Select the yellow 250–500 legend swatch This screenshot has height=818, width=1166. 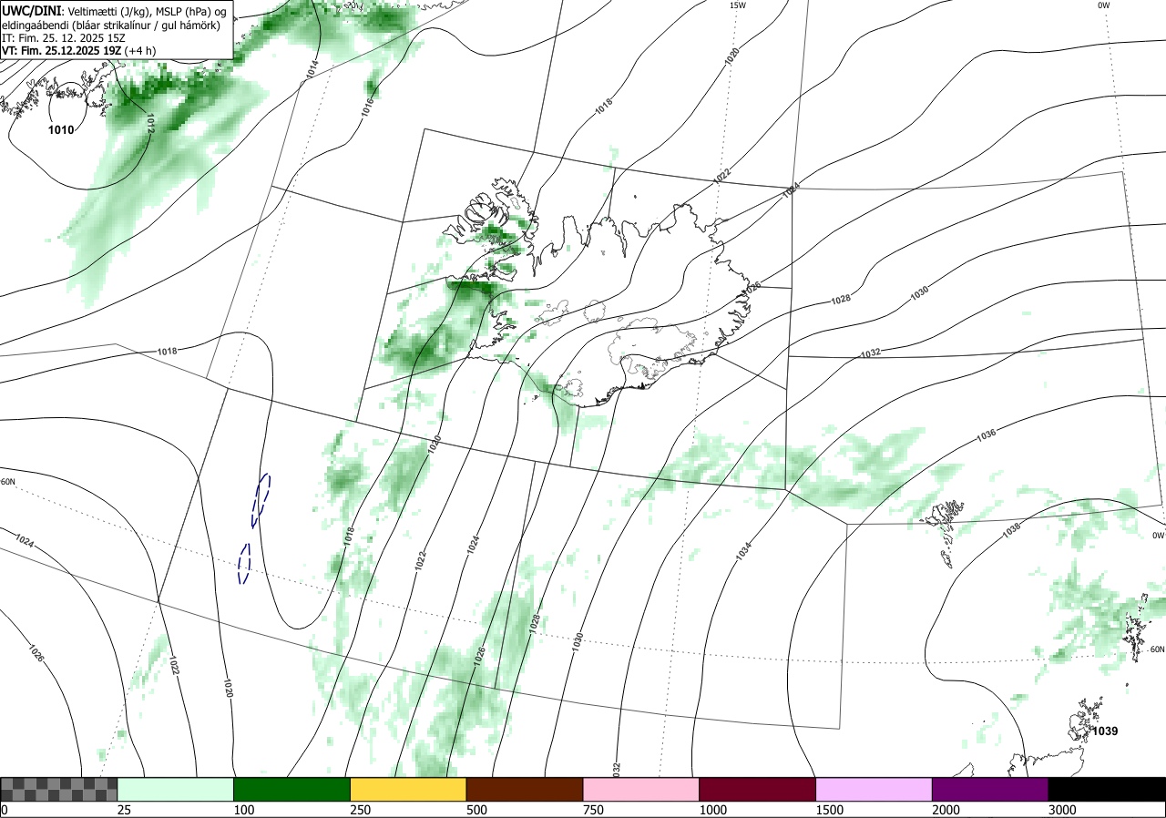tap(408, 789)
